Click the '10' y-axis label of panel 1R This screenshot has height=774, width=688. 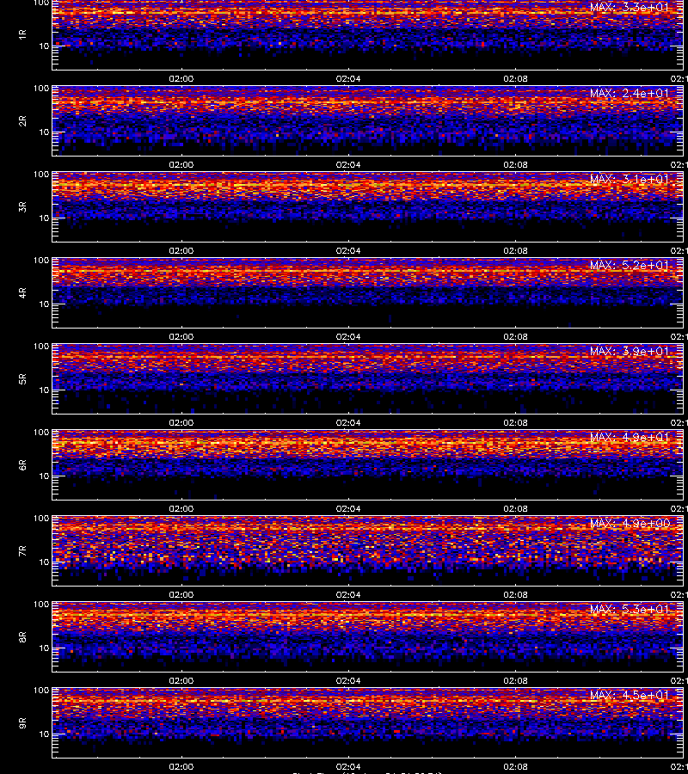click(x=44, y=46)
